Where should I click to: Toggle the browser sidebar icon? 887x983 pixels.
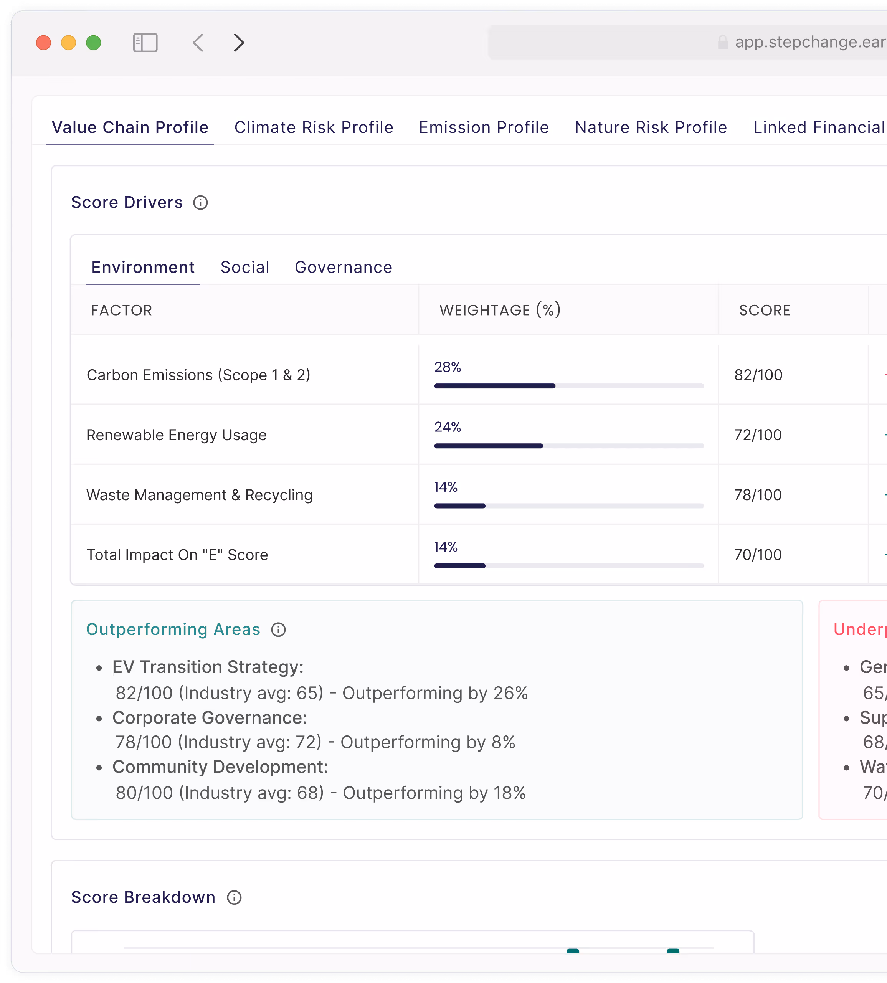click(145, 43)
